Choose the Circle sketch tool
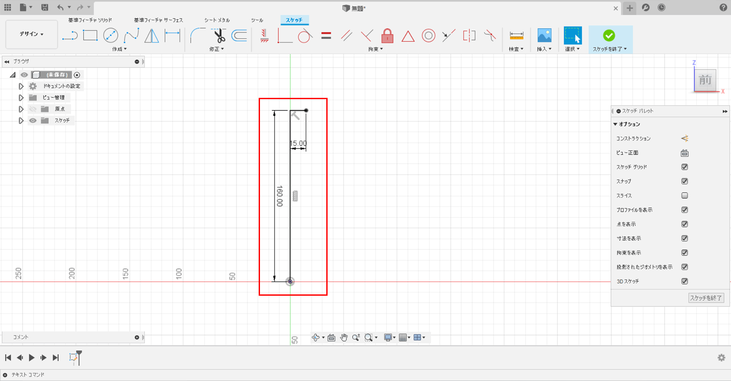 point(110,36)
